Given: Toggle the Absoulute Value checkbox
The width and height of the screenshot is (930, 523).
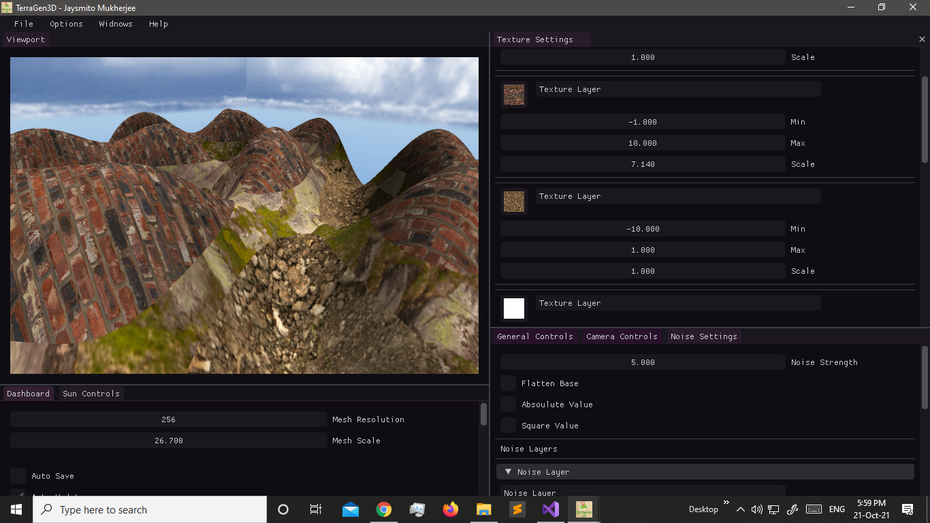Looking at the screenshot, I should point(508,405).
